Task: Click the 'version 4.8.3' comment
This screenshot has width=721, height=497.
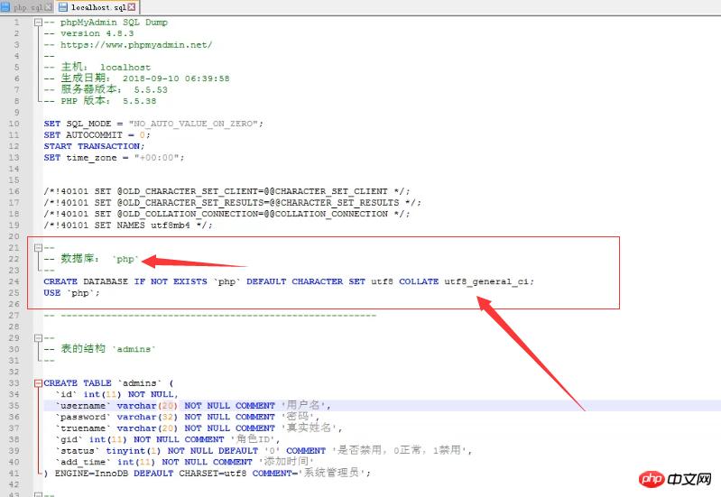Action: [97, 33]
